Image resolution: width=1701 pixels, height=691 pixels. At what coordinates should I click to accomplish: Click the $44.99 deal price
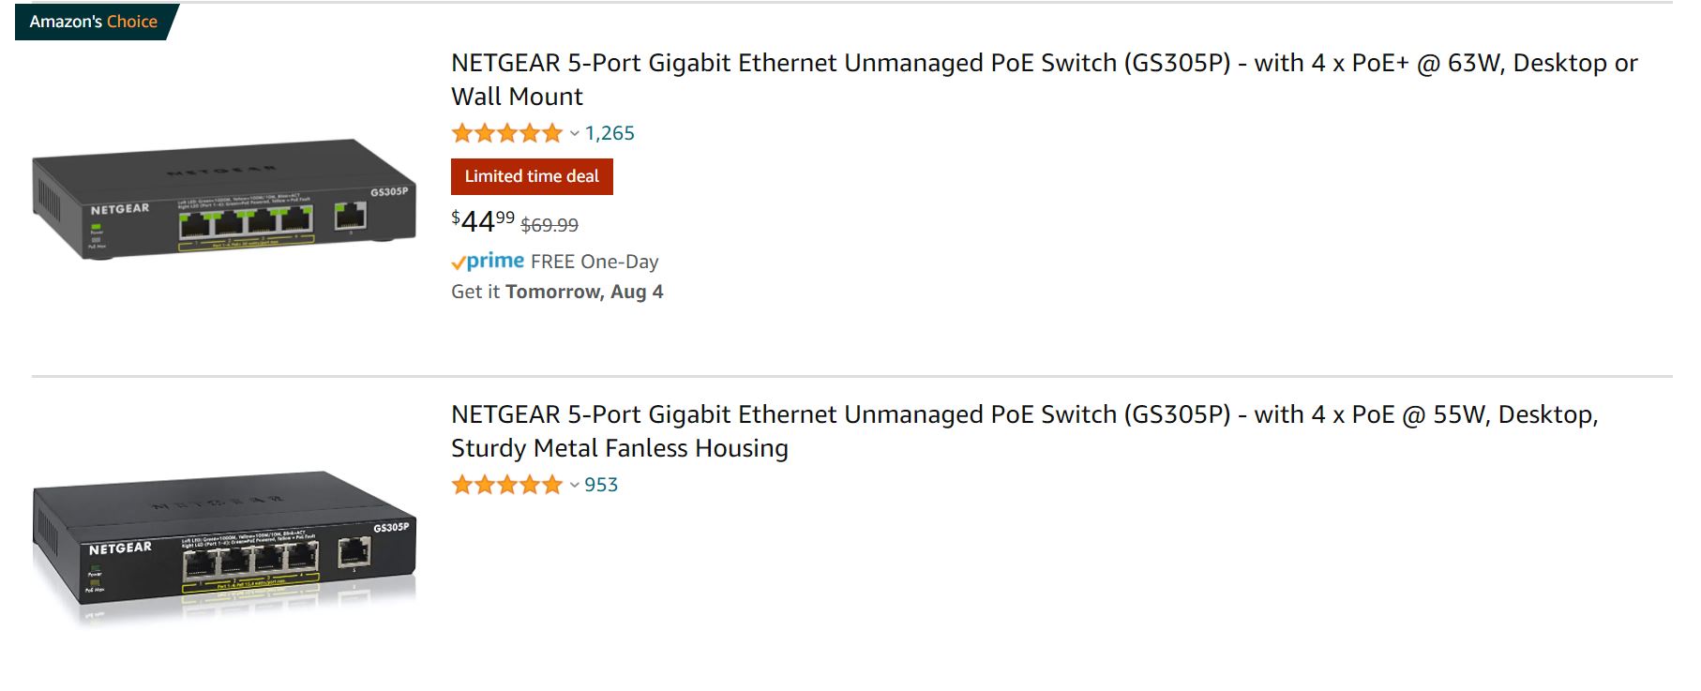coord(482,221)
